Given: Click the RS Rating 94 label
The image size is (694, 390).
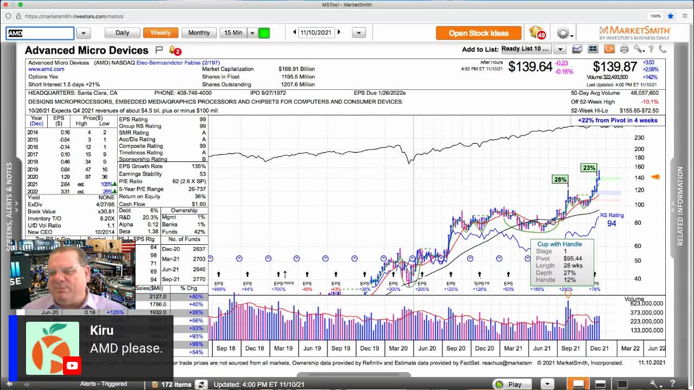Looking at the screenshot, I should [612, 219].
